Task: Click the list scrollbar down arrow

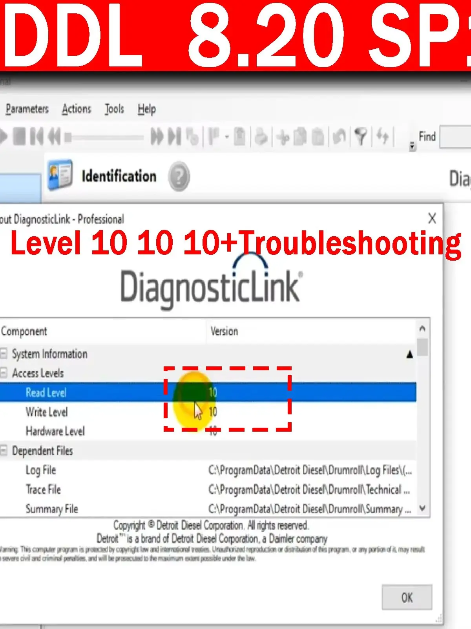Action: pos(422,508)
